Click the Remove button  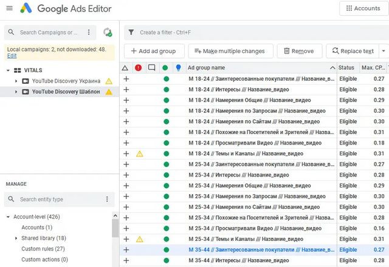pos(300,51)
